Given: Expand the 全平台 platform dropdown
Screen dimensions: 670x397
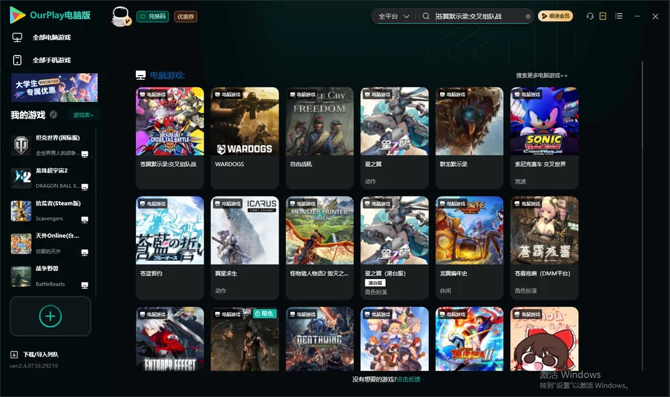Looking at the screenshot, I should (393, 16).
